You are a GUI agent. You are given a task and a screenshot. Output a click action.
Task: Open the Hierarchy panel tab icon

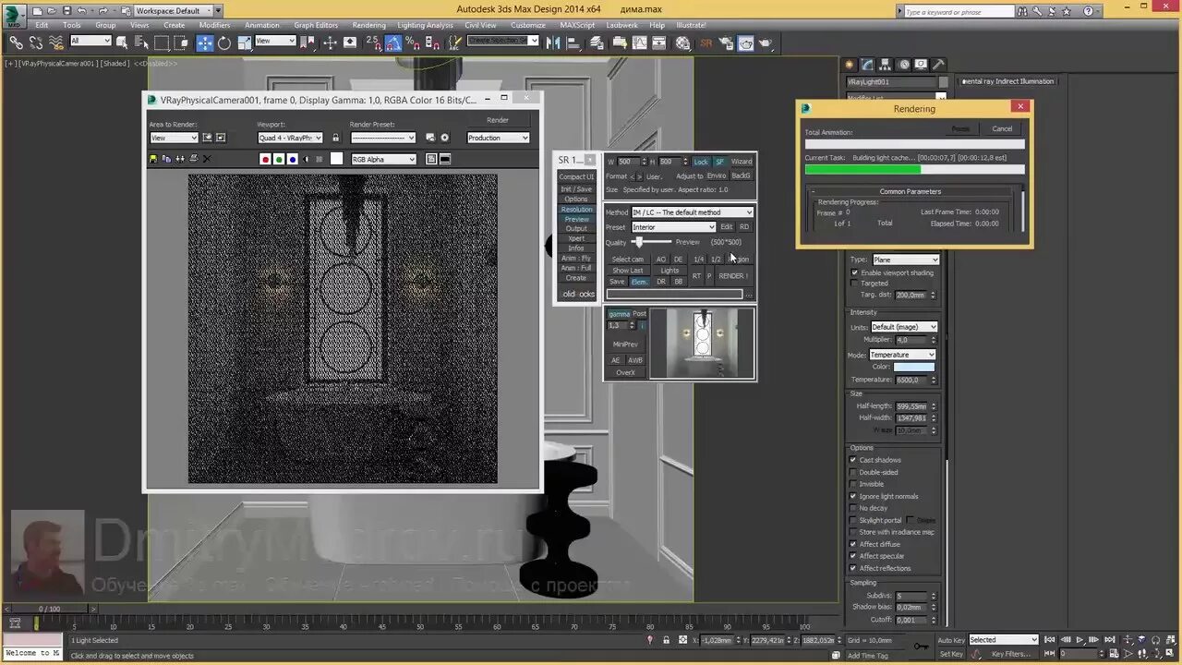click(886, 64)
